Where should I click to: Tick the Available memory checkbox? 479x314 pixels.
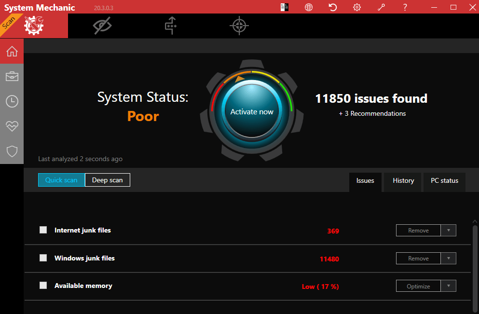(43, 286)
